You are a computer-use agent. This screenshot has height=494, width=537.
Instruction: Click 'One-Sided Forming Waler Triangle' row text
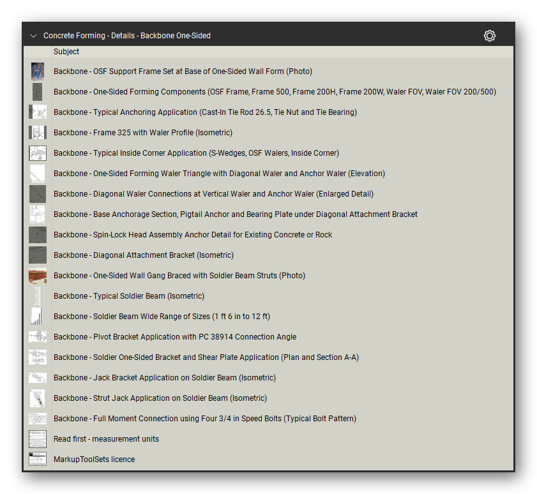tap(219, 174)
